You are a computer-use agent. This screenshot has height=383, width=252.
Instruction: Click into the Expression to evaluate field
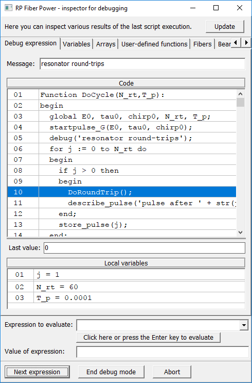[x=158, y=325]
